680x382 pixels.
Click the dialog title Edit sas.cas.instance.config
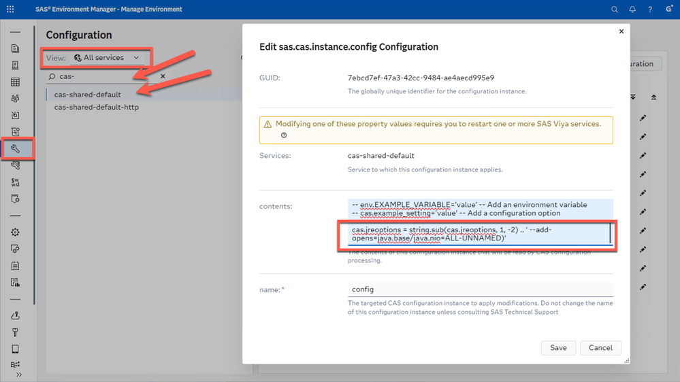(349, 47)
